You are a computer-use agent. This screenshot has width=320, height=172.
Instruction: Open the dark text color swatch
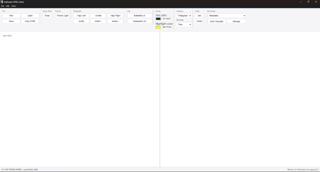point(158,19)
